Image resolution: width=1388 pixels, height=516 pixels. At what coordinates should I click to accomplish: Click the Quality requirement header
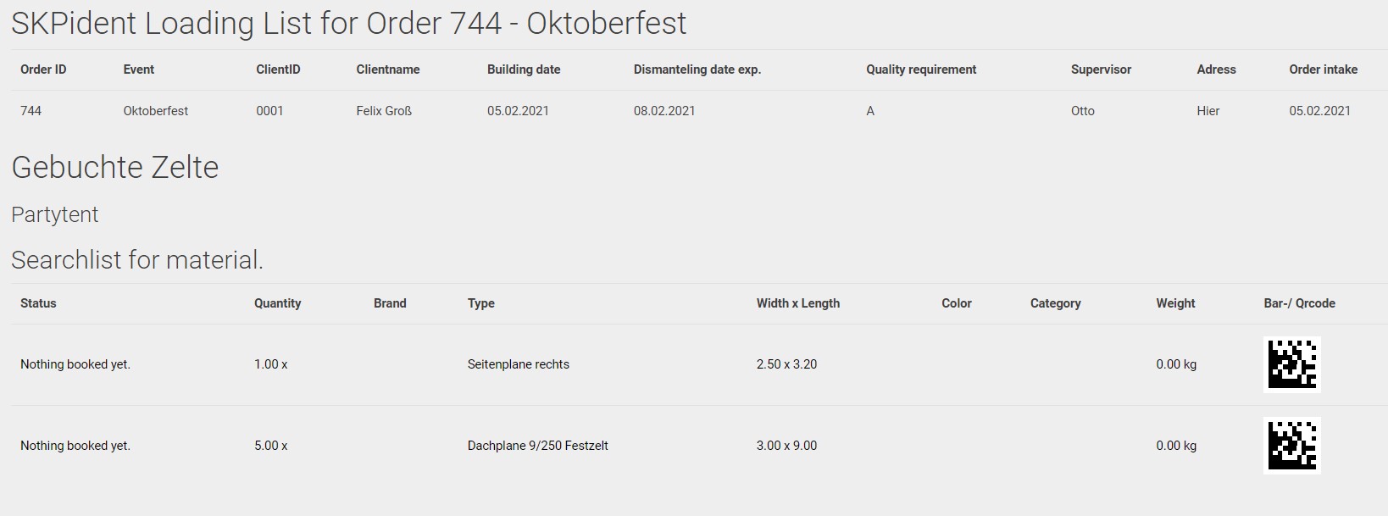pos(920,69)
